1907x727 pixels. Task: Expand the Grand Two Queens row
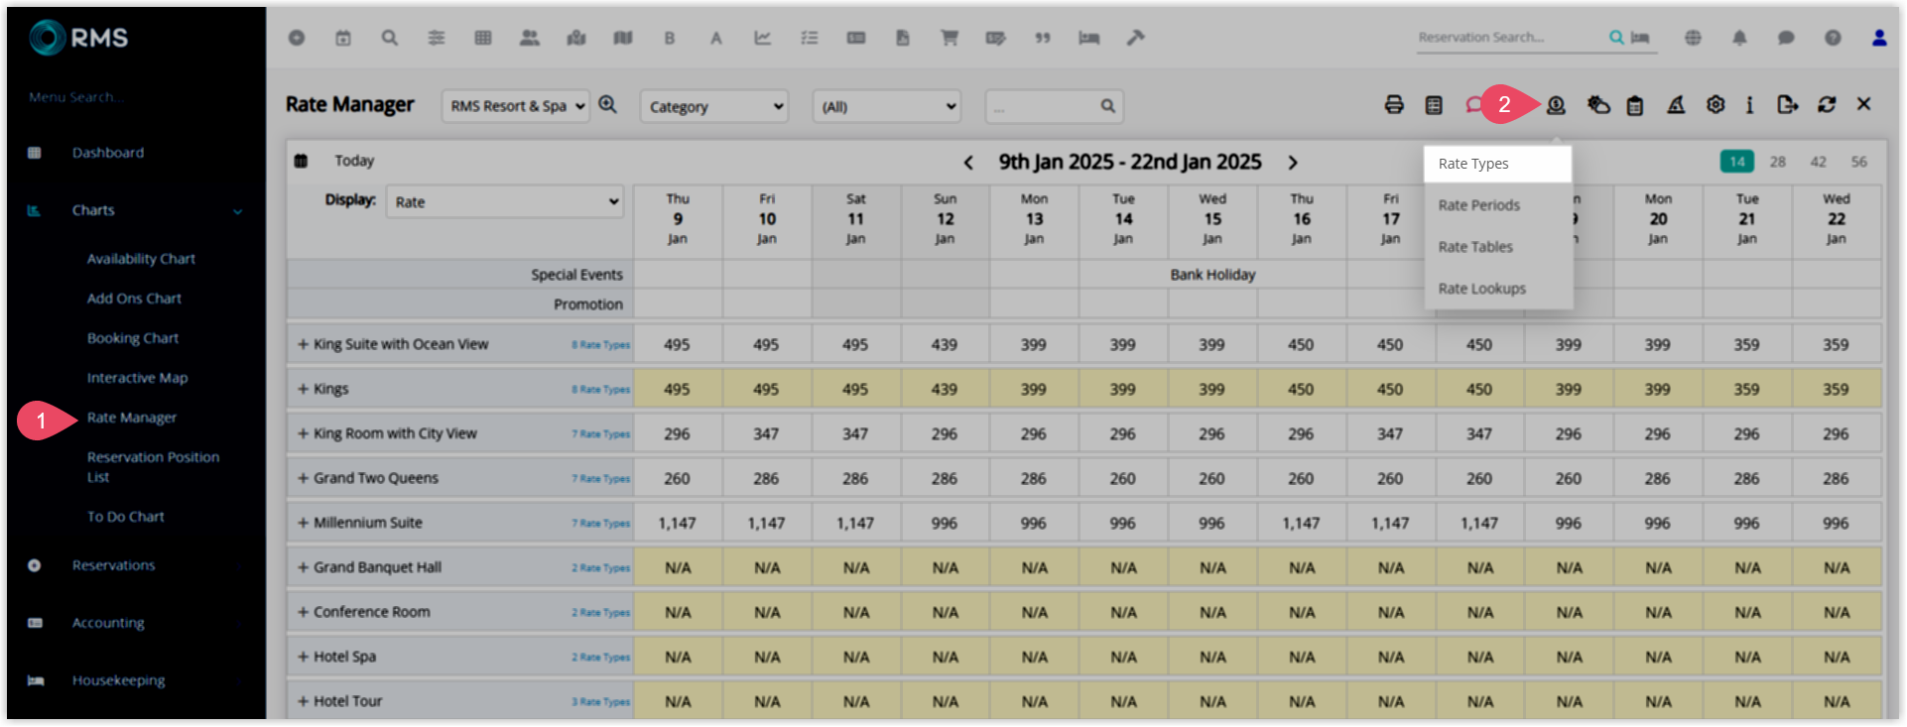point(304,478)
